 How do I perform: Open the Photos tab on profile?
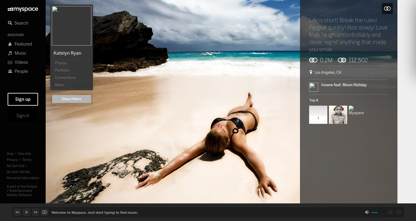click(72, 63)
